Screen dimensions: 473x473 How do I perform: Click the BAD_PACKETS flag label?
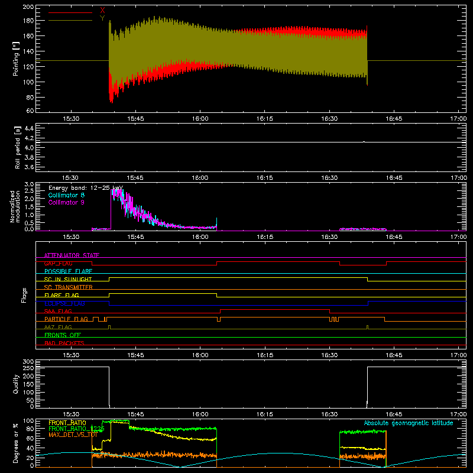64,343
